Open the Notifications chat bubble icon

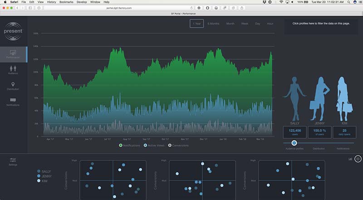(13, 100)
